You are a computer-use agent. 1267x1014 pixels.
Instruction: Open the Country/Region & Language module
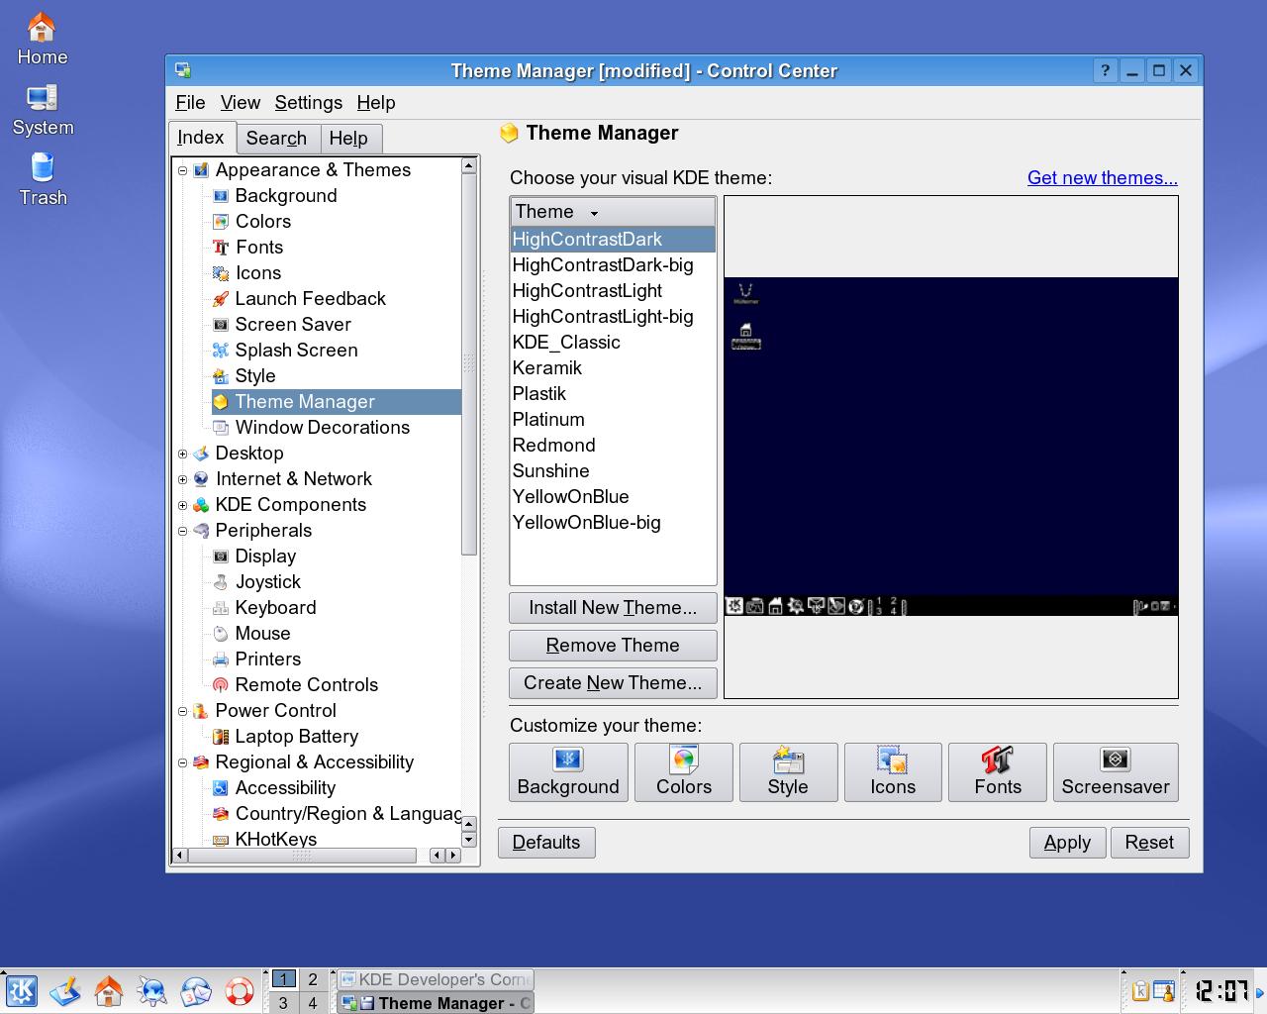(x=337, y=814)
